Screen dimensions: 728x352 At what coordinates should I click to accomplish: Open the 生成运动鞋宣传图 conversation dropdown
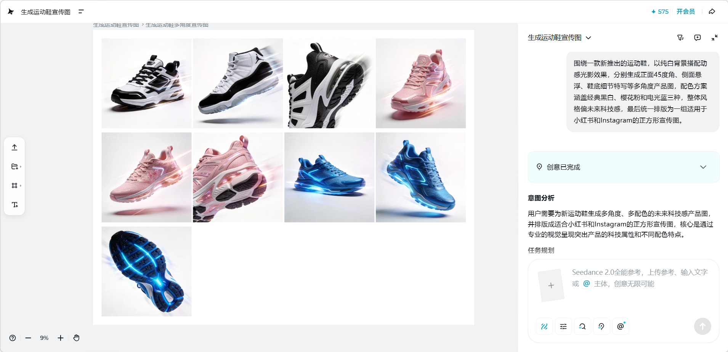click(559, 38)
